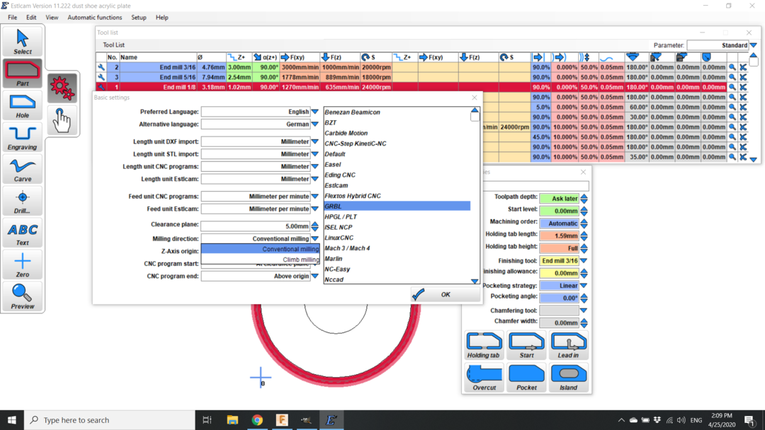
Task: Click the Holding tab button
Action: (x=484, y=345)
